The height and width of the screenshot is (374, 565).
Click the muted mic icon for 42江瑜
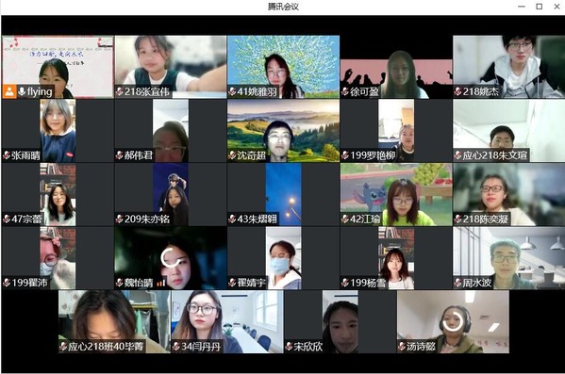(345, 219)
